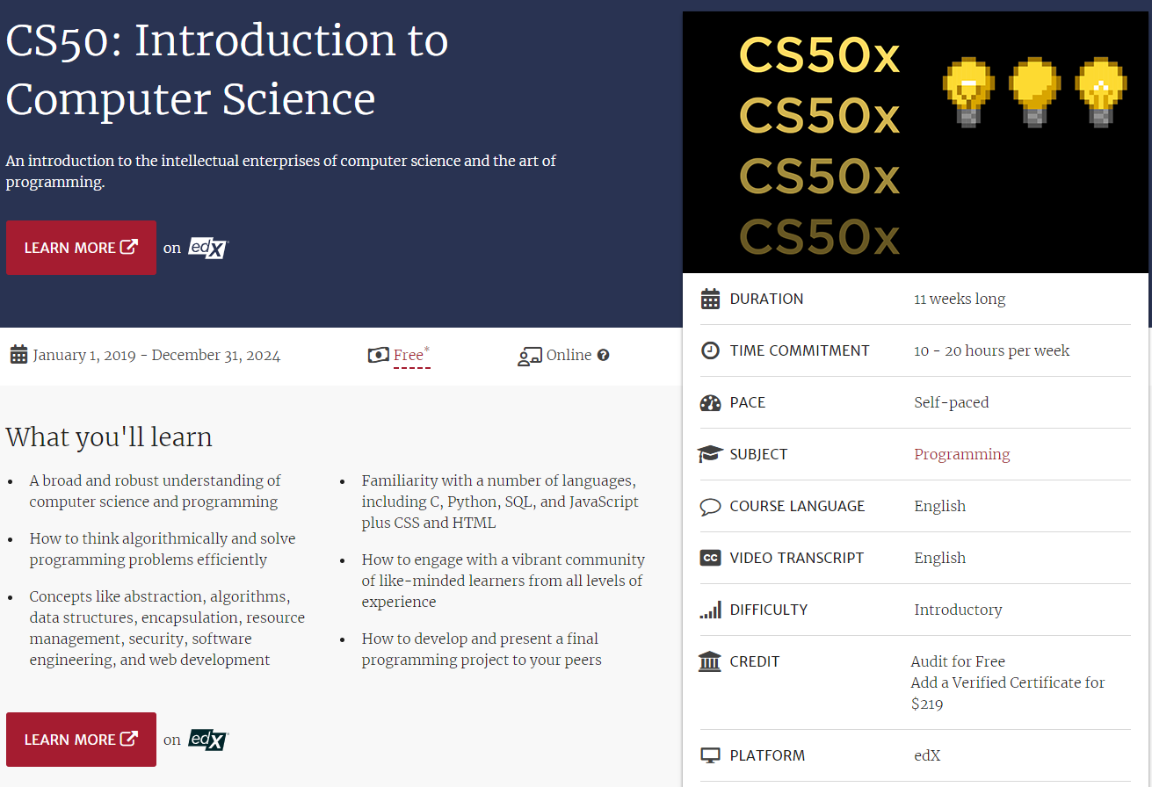The image size is (1152, 787).
Task: Click the Difficulty signal bars icon
Action: [710, 610]
